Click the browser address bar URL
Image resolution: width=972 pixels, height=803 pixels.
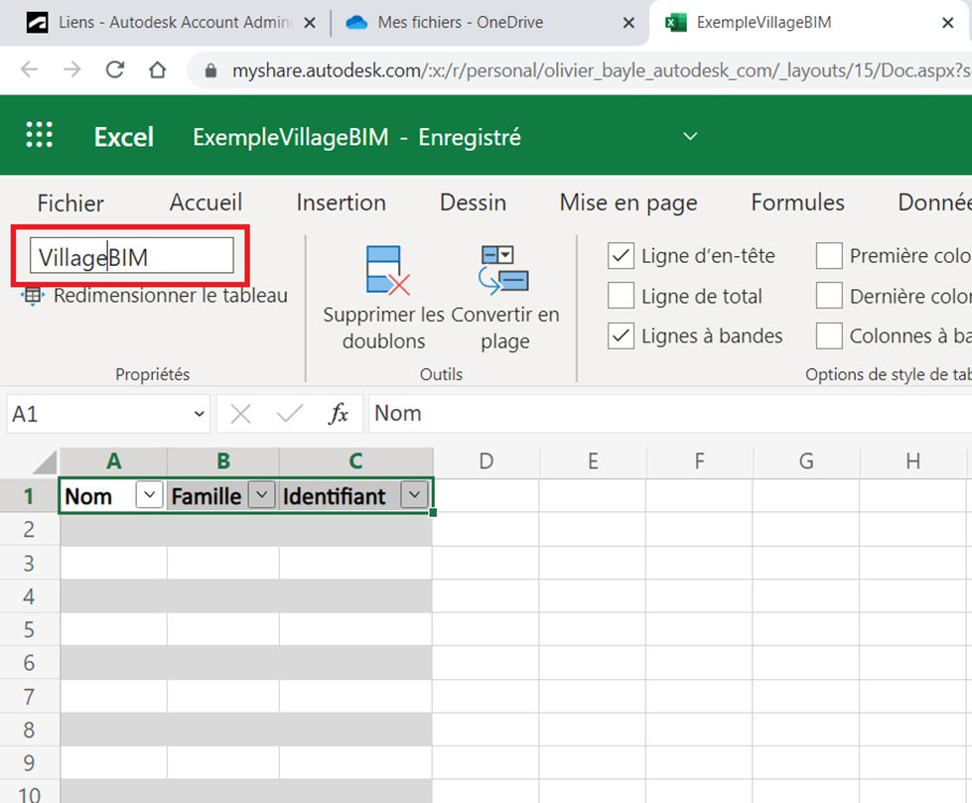point(600,70)
